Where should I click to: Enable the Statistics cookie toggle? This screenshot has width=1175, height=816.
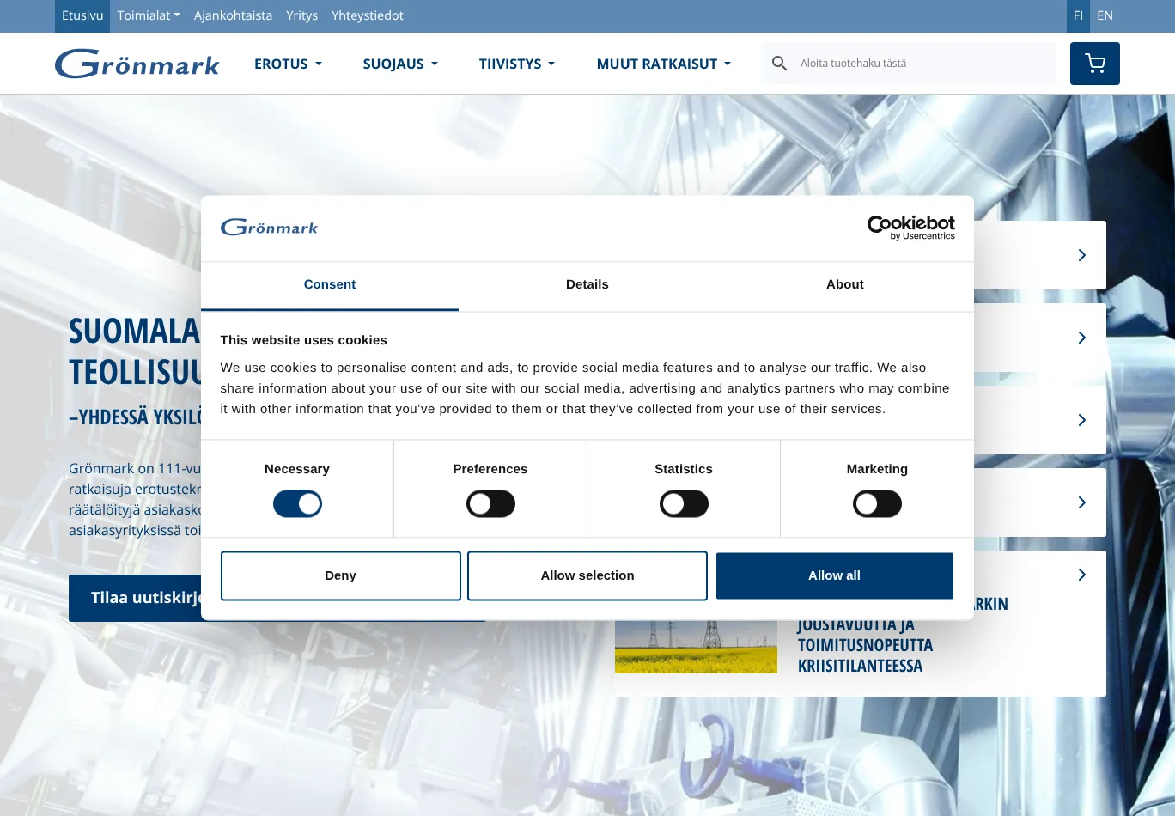click(x=684, y=503)
